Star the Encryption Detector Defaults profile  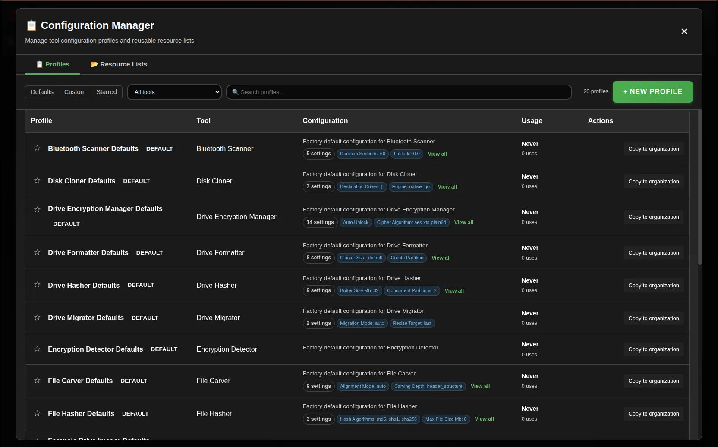(37, 349)
